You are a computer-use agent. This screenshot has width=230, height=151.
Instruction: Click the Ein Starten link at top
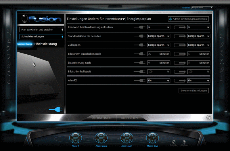[x=186, y=8]
